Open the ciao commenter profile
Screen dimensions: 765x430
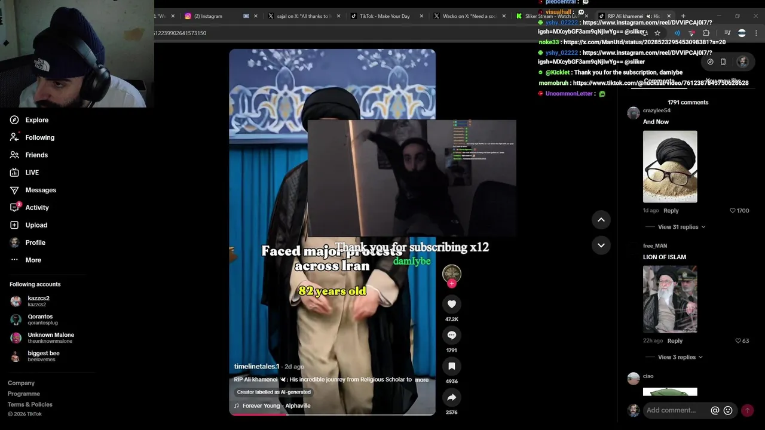click(648, 376)
